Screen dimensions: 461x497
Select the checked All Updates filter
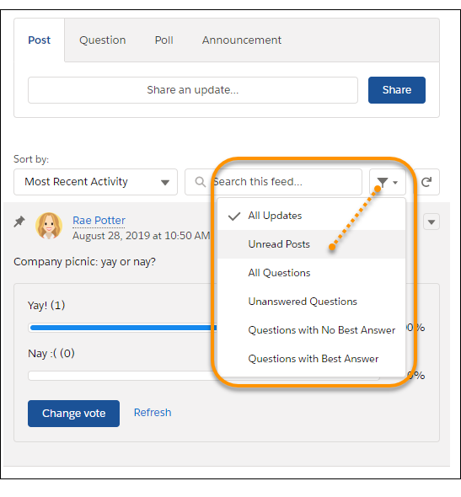pyautogui.click(x=311, y=216)
